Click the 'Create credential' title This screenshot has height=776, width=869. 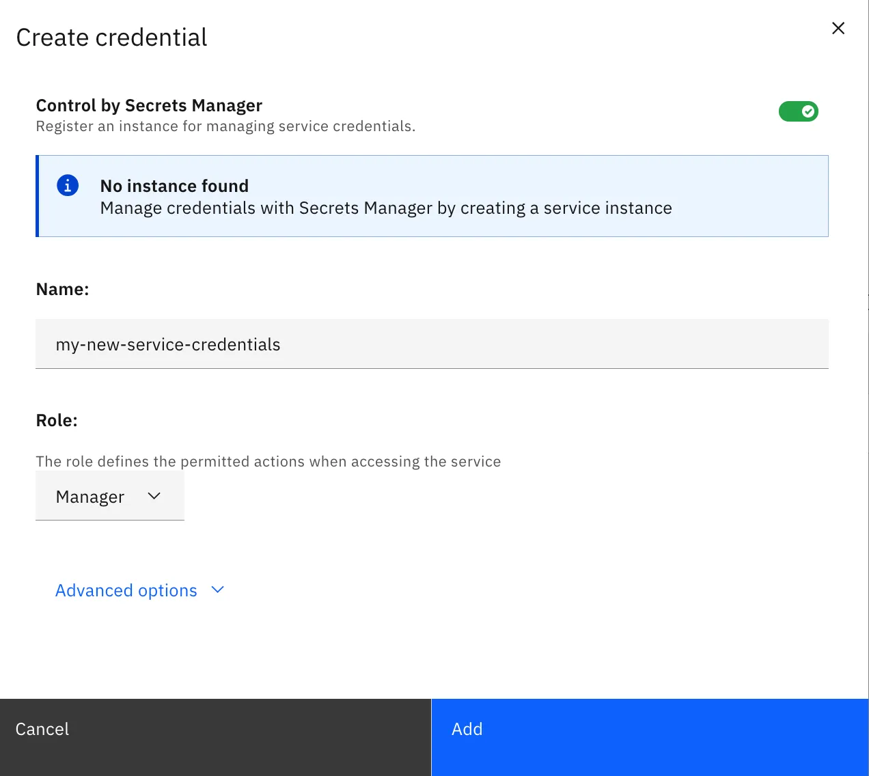pyautogui.click(x=111, y=38)
